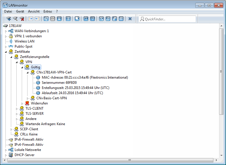Viewport: 226px width, 165px height.
Task: Expand the WAN-Verbindungen node
Action: tap(6, 31)
